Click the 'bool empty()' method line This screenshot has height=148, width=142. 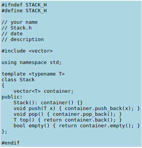[77, 126]
